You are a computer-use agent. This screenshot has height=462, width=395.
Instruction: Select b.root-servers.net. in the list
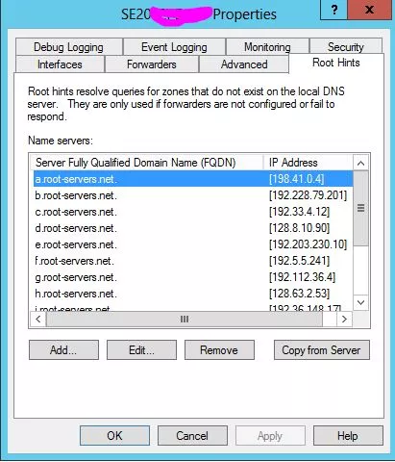click(193, 195)
